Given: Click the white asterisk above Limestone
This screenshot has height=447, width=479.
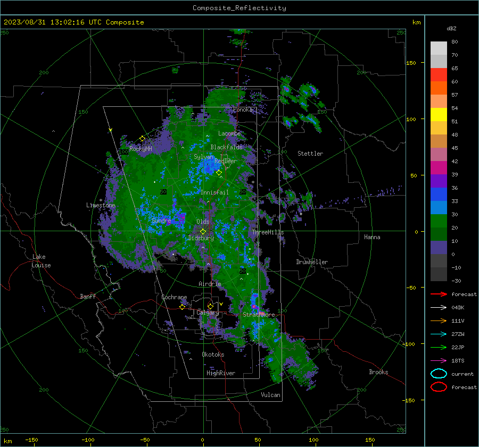Looking at the screenshot, I should click(x=101, y=200).
